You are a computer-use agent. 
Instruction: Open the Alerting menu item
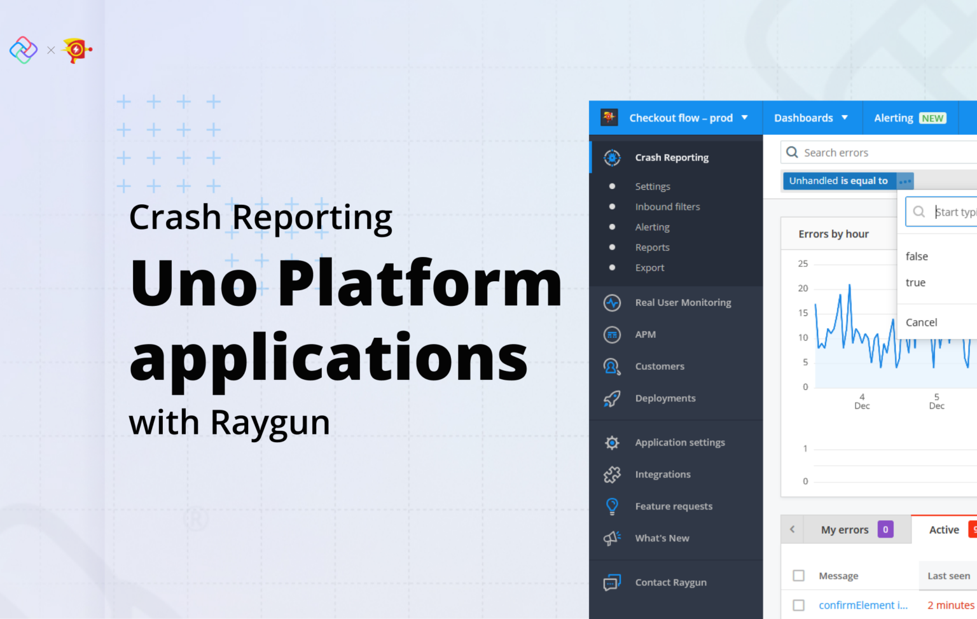(x=652, y=226)
